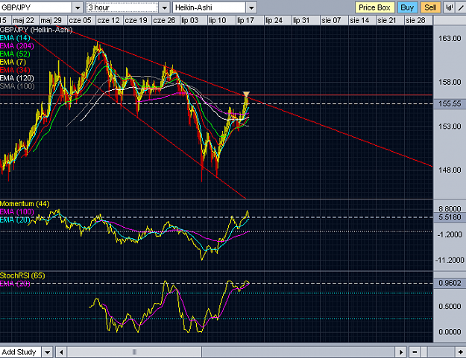Open dropdown arrow beside Add Study

pos(47,352)
